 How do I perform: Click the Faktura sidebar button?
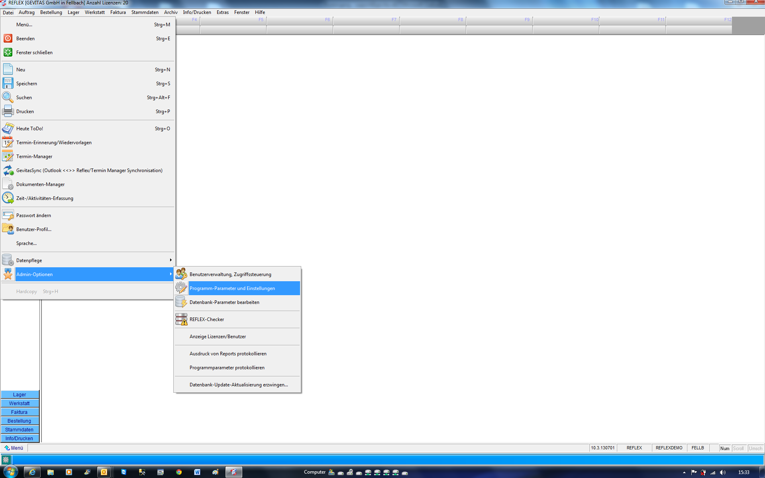point(20,412)
